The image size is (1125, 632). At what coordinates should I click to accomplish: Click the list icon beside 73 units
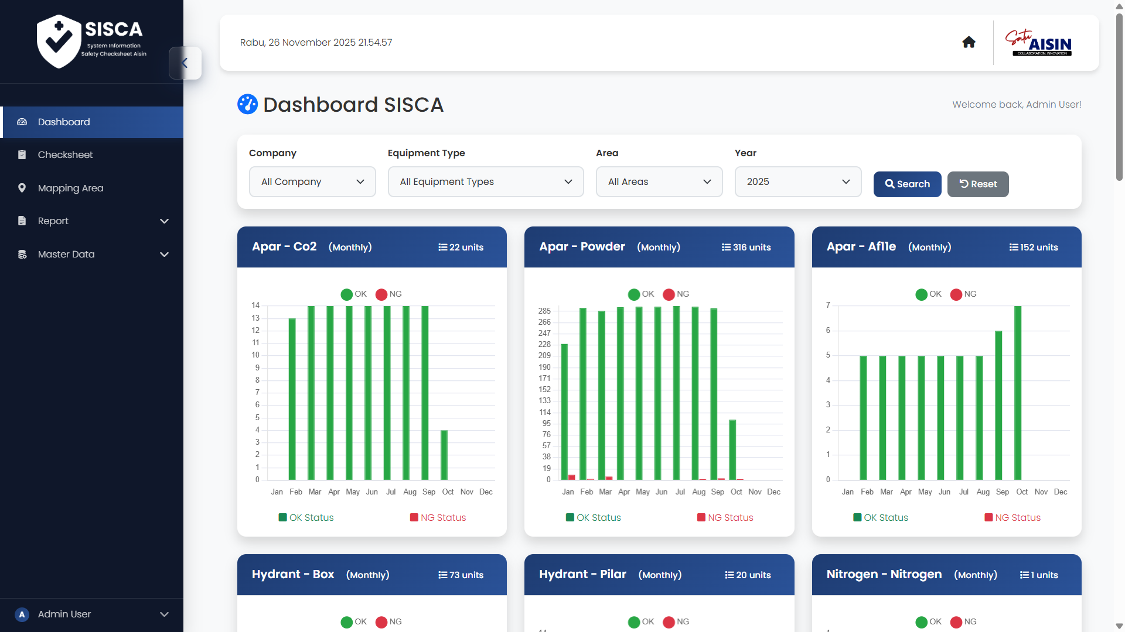point(442,575)
